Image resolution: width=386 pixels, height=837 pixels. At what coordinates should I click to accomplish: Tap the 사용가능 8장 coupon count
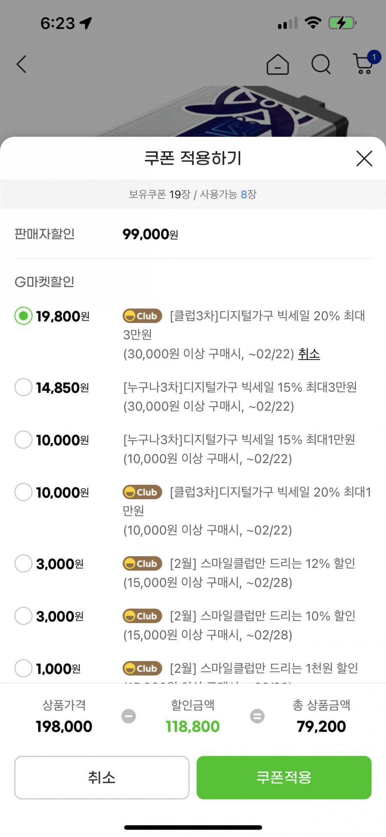tap(228, 194)
